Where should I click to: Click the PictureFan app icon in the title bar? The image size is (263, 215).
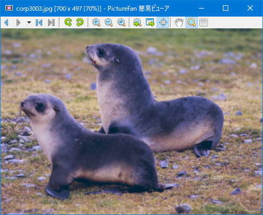[9, 8]
